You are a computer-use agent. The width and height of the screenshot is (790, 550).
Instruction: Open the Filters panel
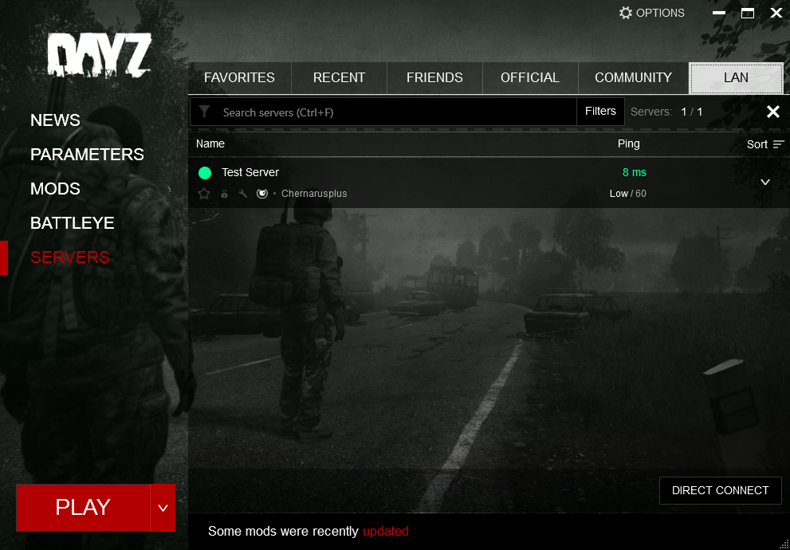tap(600, 112)
